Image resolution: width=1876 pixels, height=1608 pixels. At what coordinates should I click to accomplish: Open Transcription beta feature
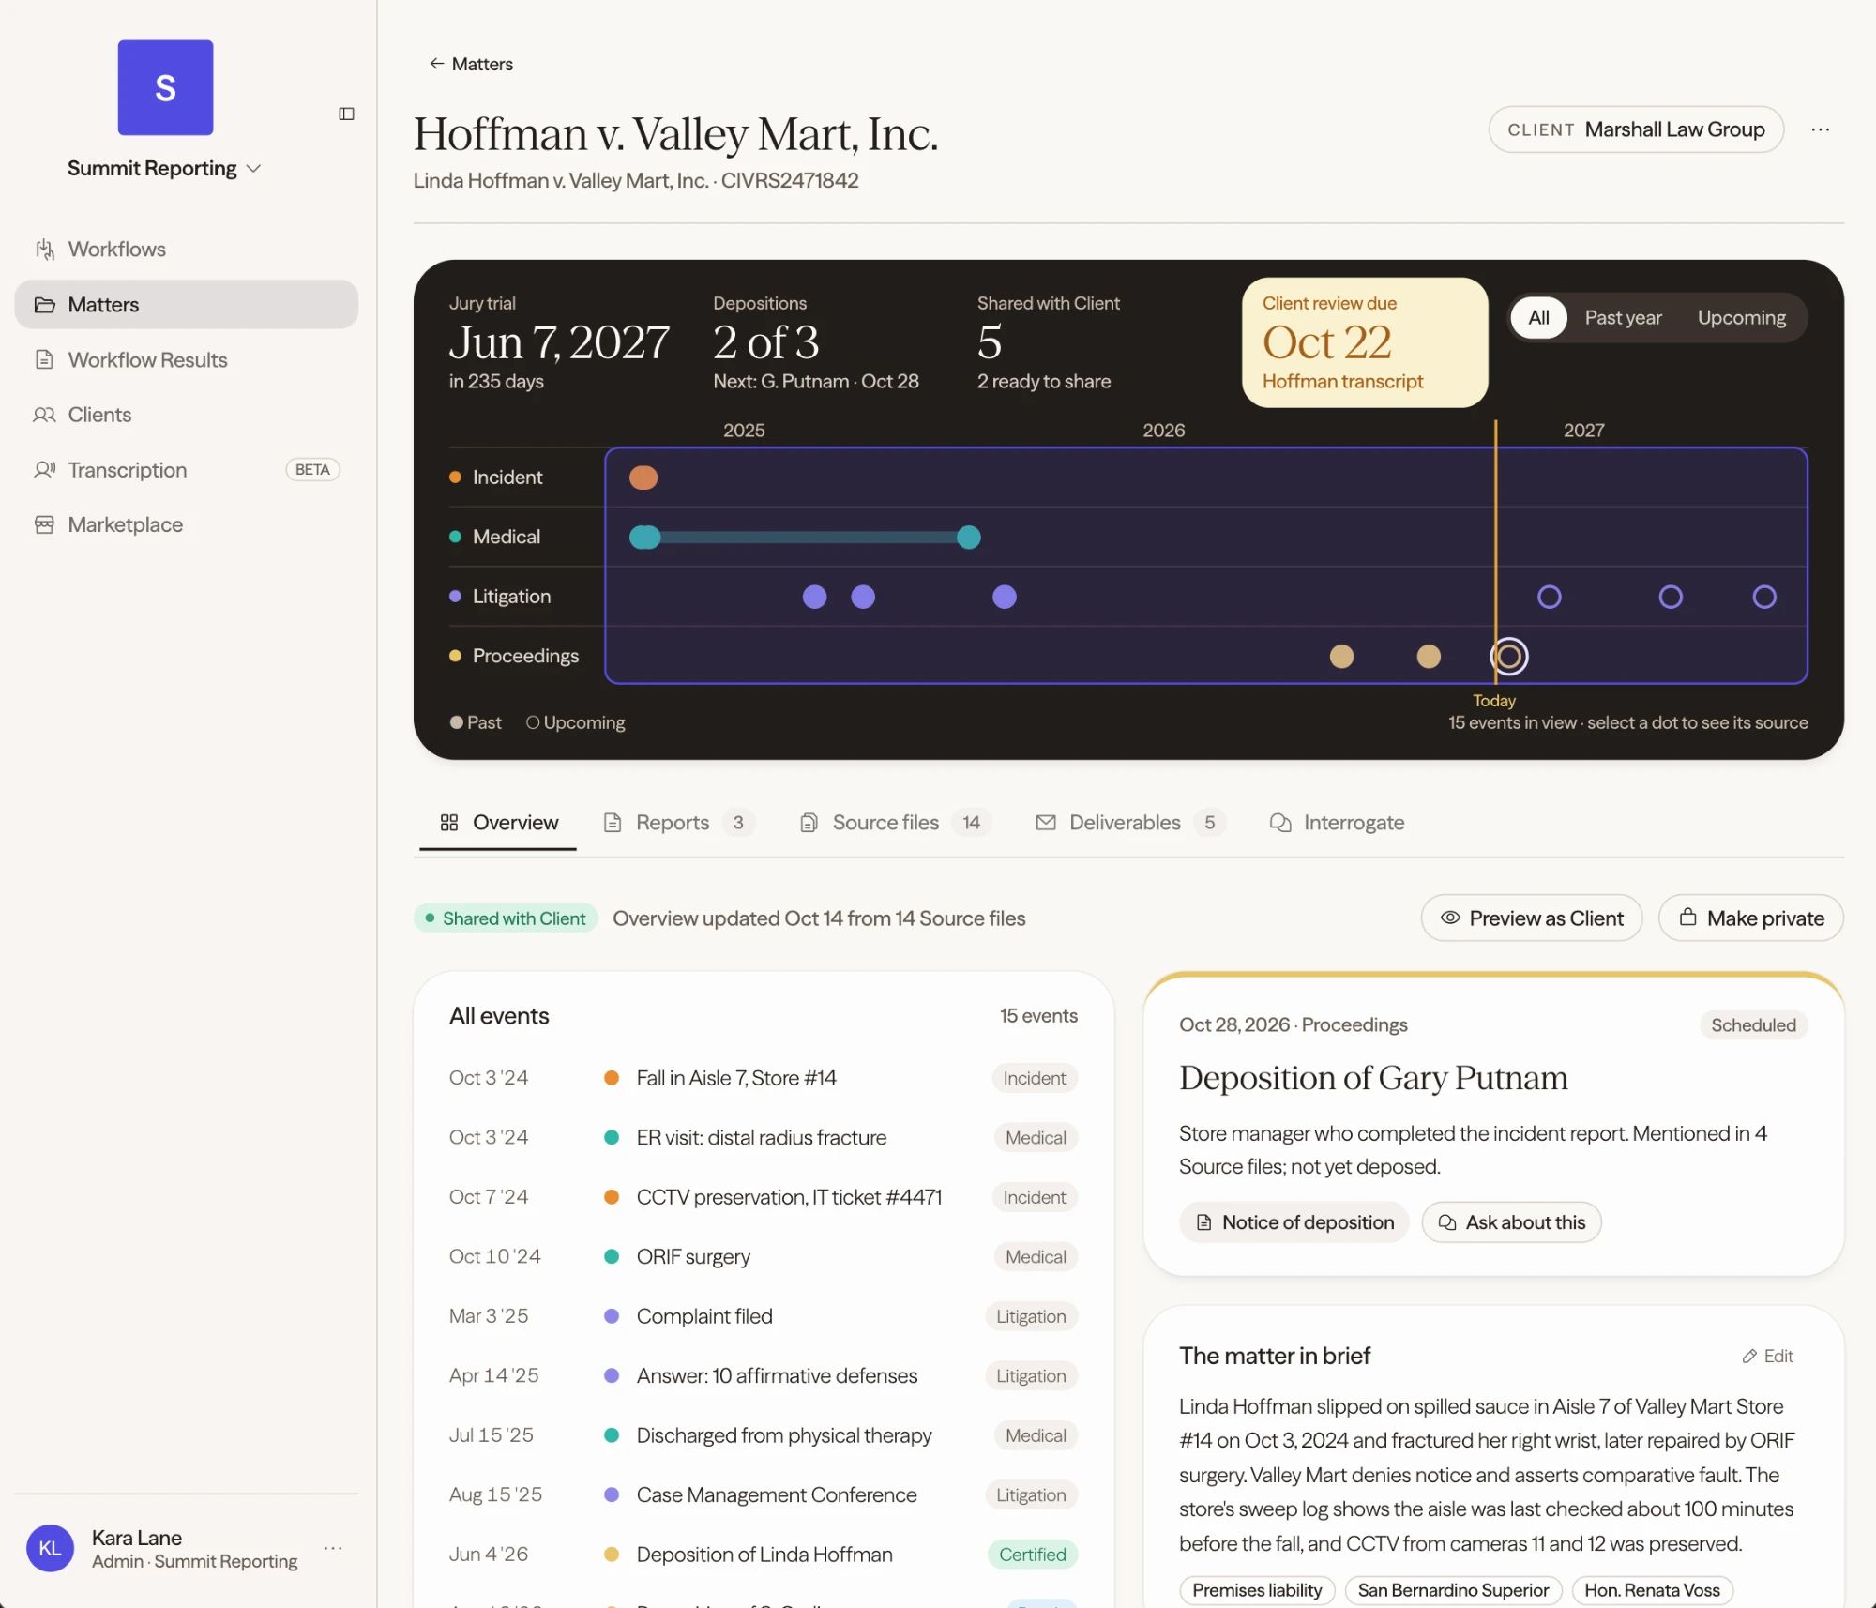pyautogui.click(x=187, y=470)
